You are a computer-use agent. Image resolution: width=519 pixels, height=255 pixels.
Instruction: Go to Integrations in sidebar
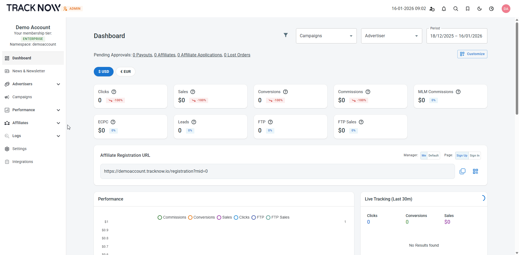tap(23, 162)
